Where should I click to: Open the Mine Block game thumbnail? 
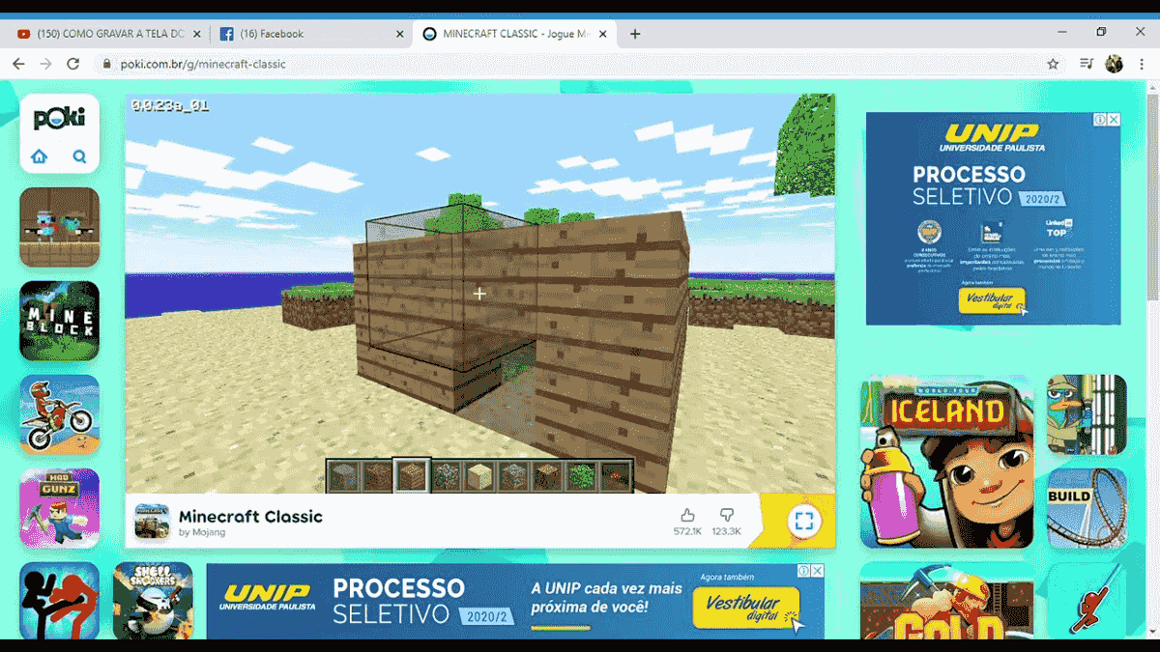pyautogui.click(x=59, y=321)
